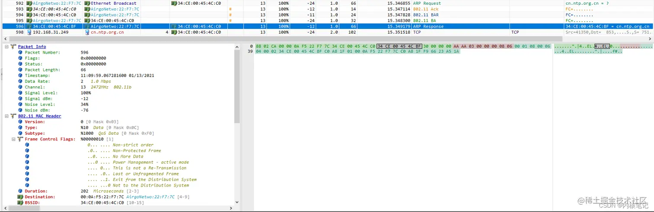Select packet 592 ARP Request row
Viewport: 654px width, 212px height.
tap(327, 3)
